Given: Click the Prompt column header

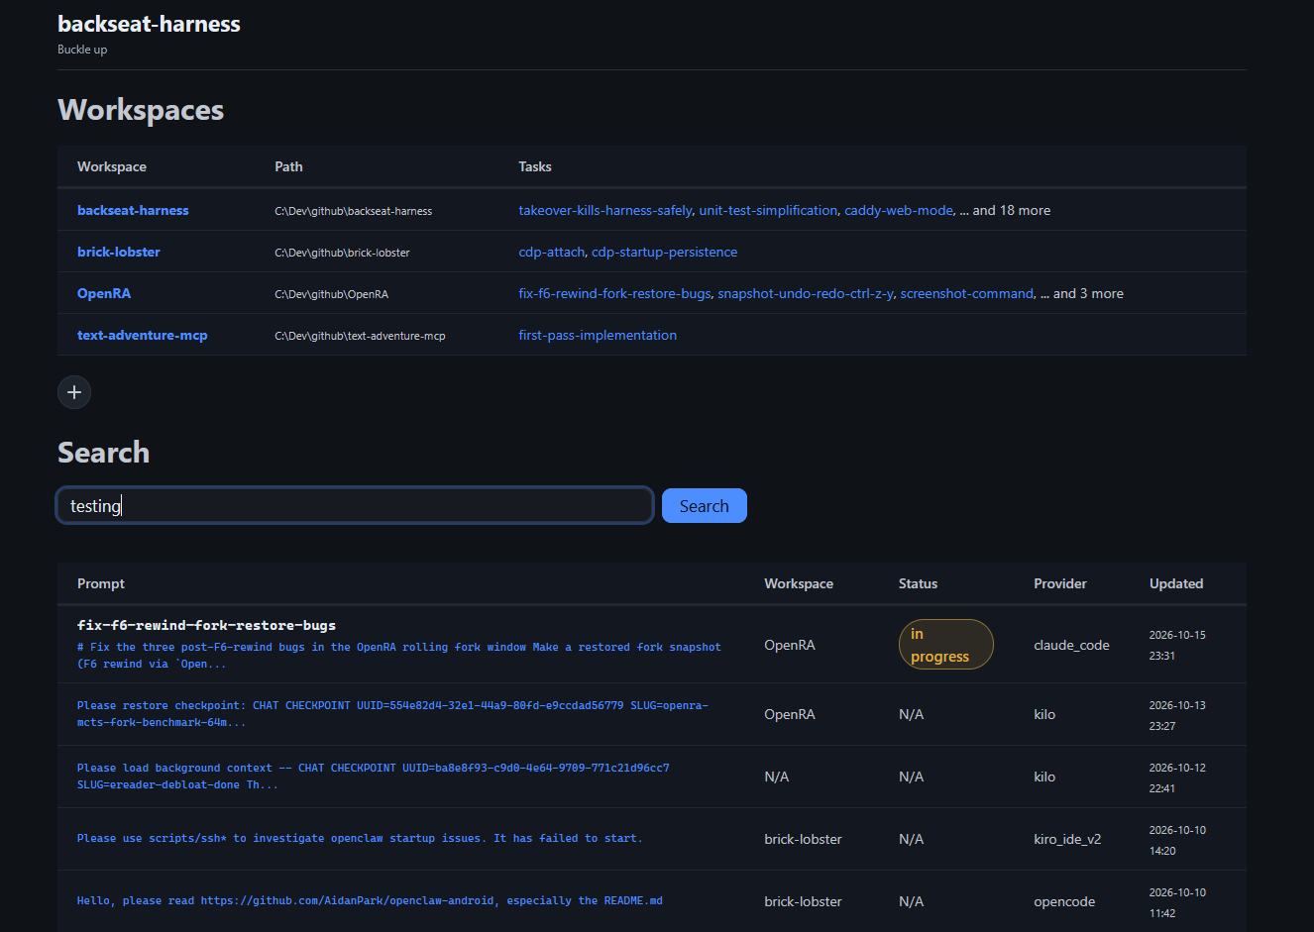Looking at the screenshot, I should [101, 583].
